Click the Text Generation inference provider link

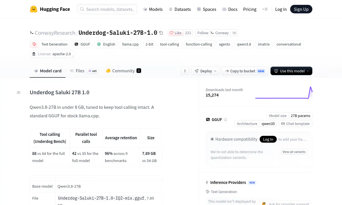[221, 192]
